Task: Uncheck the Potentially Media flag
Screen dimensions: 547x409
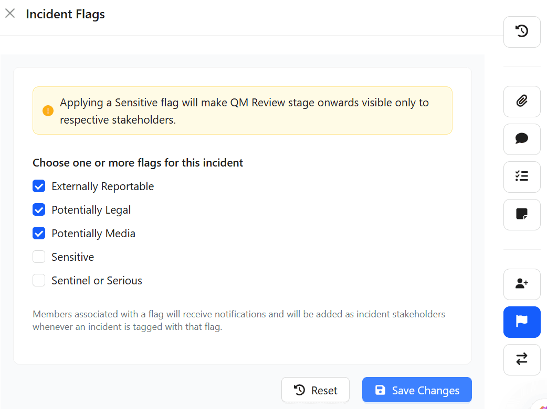Action: tap(39, 233)
